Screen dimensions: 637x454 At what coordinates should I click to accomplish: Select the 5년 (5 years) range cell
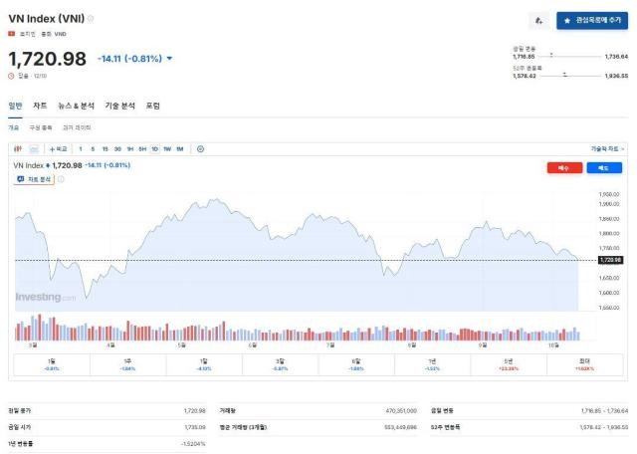(x=509, y=364)
